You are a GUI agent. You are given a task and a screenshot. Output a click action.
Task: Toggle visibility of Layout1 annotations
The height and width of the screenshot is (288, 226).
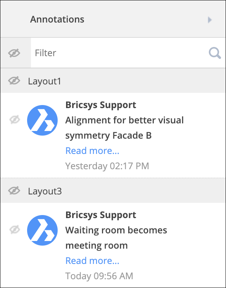[14, 81]
